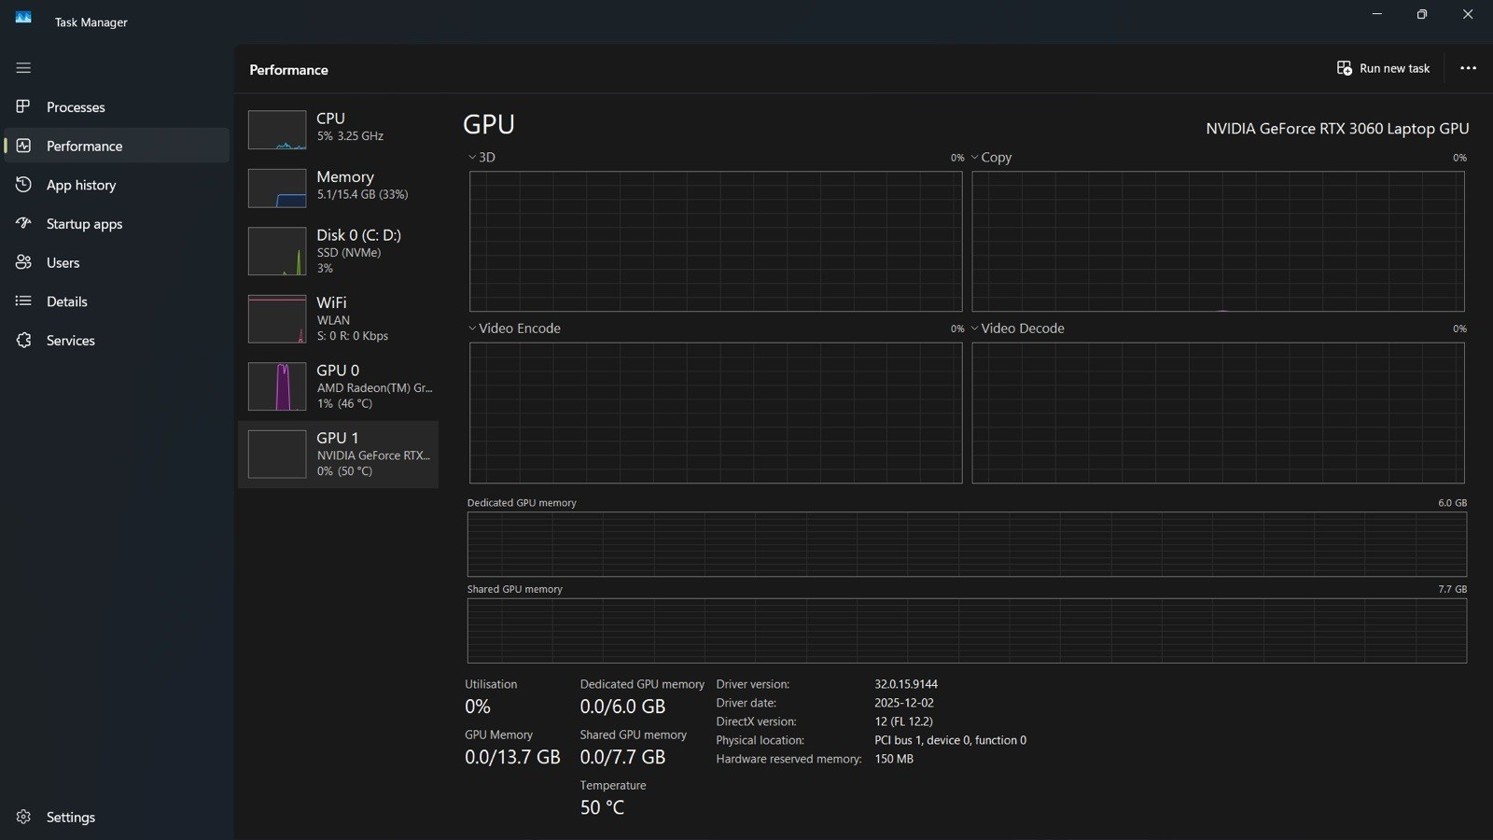Click the Run new task button
The height and width of the screenshot is (840, 1493).
tap(1383, 68)
